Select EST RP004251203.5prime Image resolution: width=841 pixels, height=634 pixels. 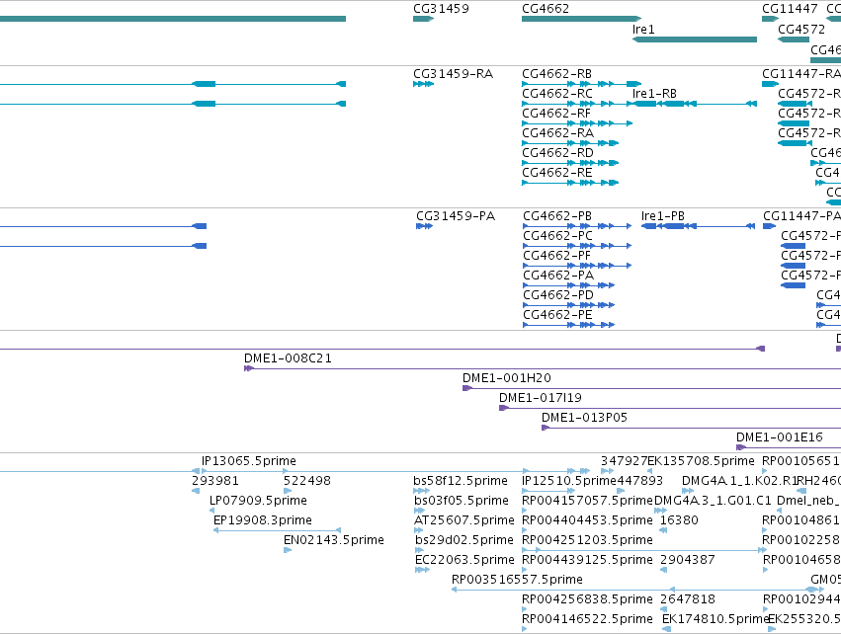point(588,541)
